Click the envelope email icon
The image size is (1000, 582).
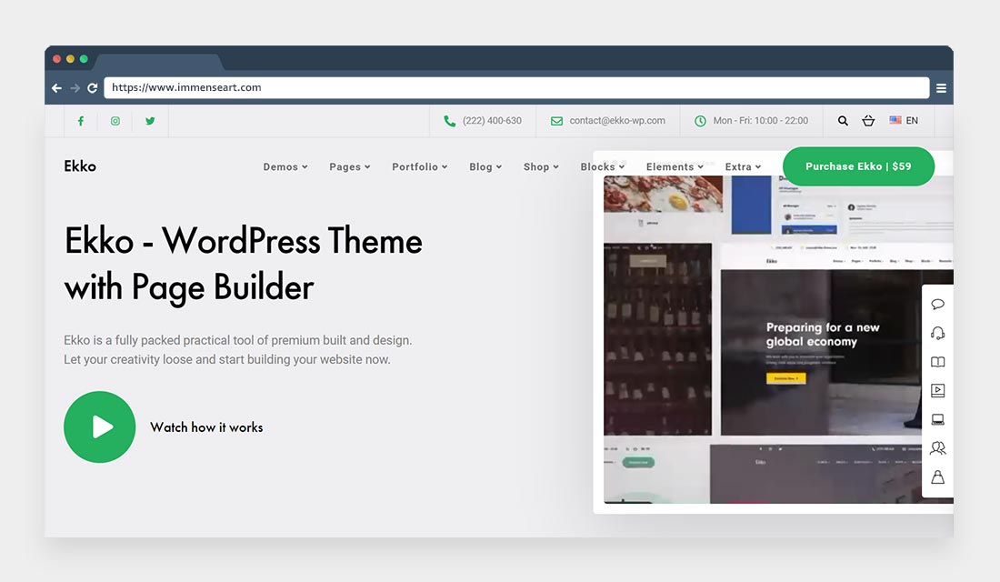556,121
